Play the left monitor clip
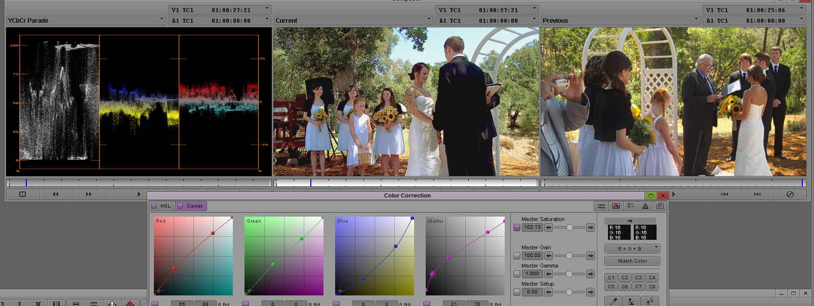 [139, 194]
